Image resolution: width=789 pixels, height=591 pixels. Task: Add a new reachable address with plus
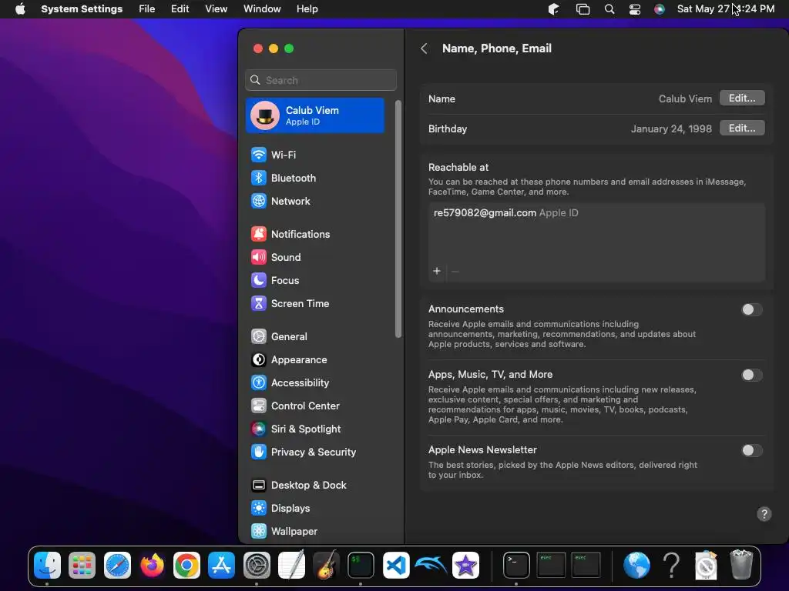tap(437, 272)
